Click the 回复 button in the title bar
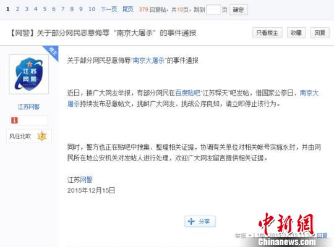The image size is (334, 247). (x=320, y=33)
